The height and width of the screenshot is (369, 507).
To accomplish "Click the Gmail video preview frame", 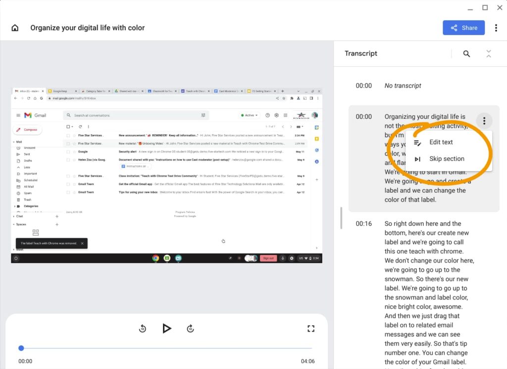I will [x=166, y=175].
